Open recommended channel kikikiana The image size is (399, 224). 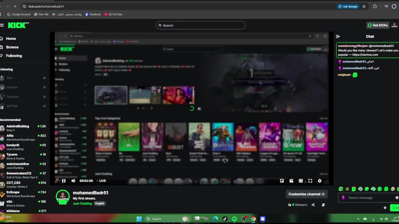[x=23, y=211]
